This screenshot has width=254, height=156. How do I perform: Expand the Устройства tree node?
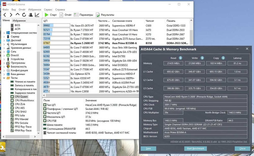(4, 59)
